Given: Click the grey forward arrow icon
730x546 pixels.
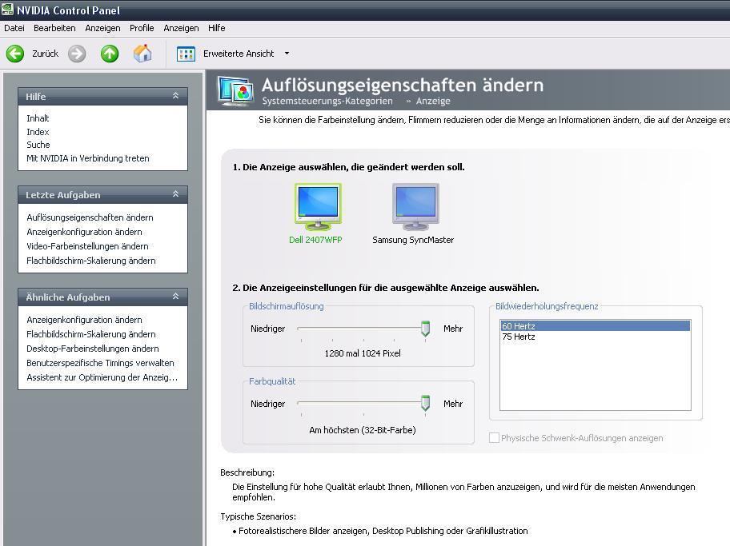Looking at the screenshot, I should 77,54.
